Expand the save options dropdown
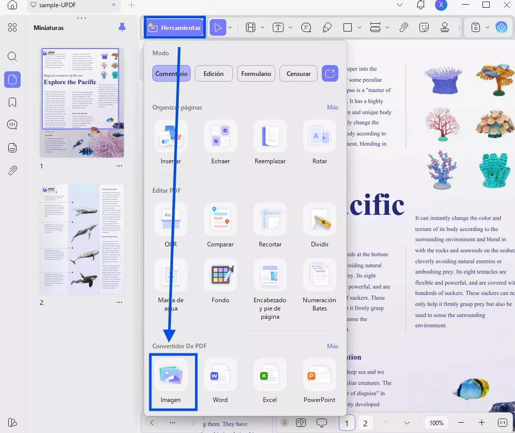 point(488,27)
